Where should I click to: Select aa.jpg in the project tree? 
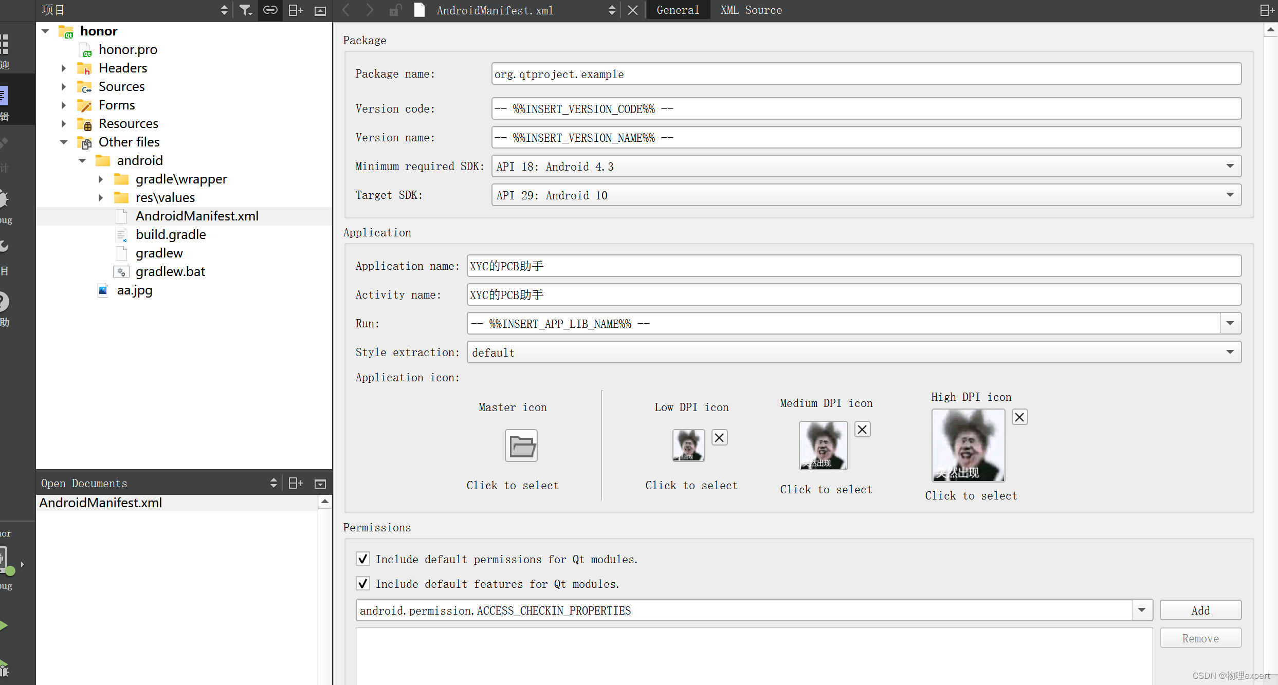135,290
